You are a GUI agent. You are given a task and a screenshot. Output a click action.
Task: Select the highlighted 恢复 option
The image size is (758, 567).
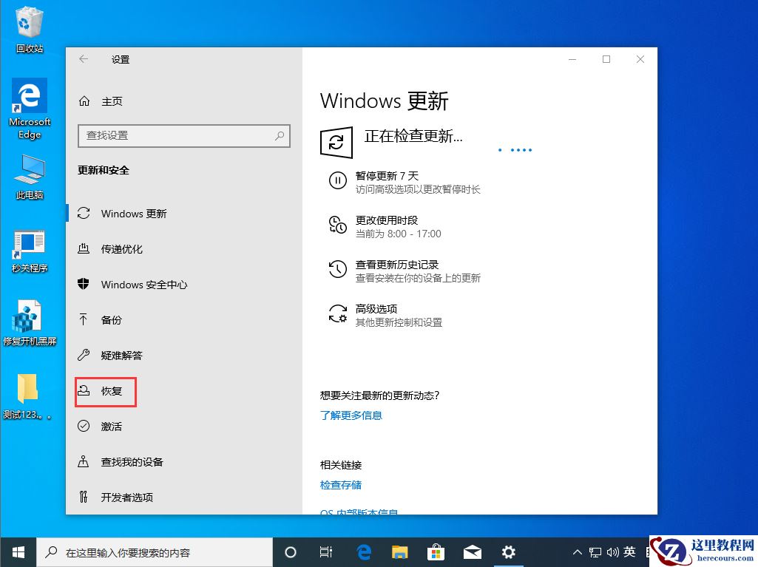[x=111, y=391]
